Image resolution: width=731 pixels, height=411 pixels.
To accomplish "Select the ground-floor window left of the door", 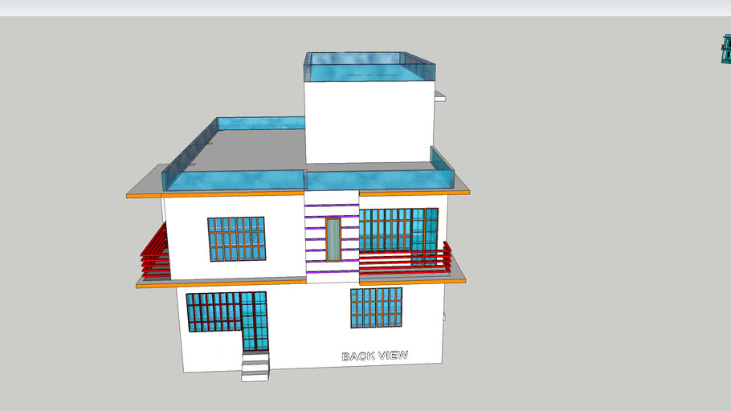I will (214, 311).
